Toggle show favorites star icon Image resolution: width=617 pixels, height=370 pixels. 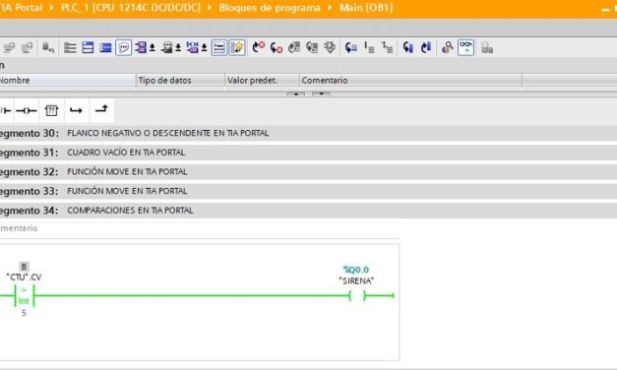(237, 47)
